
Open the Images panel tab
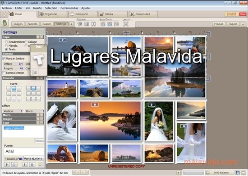click(18, 24)
